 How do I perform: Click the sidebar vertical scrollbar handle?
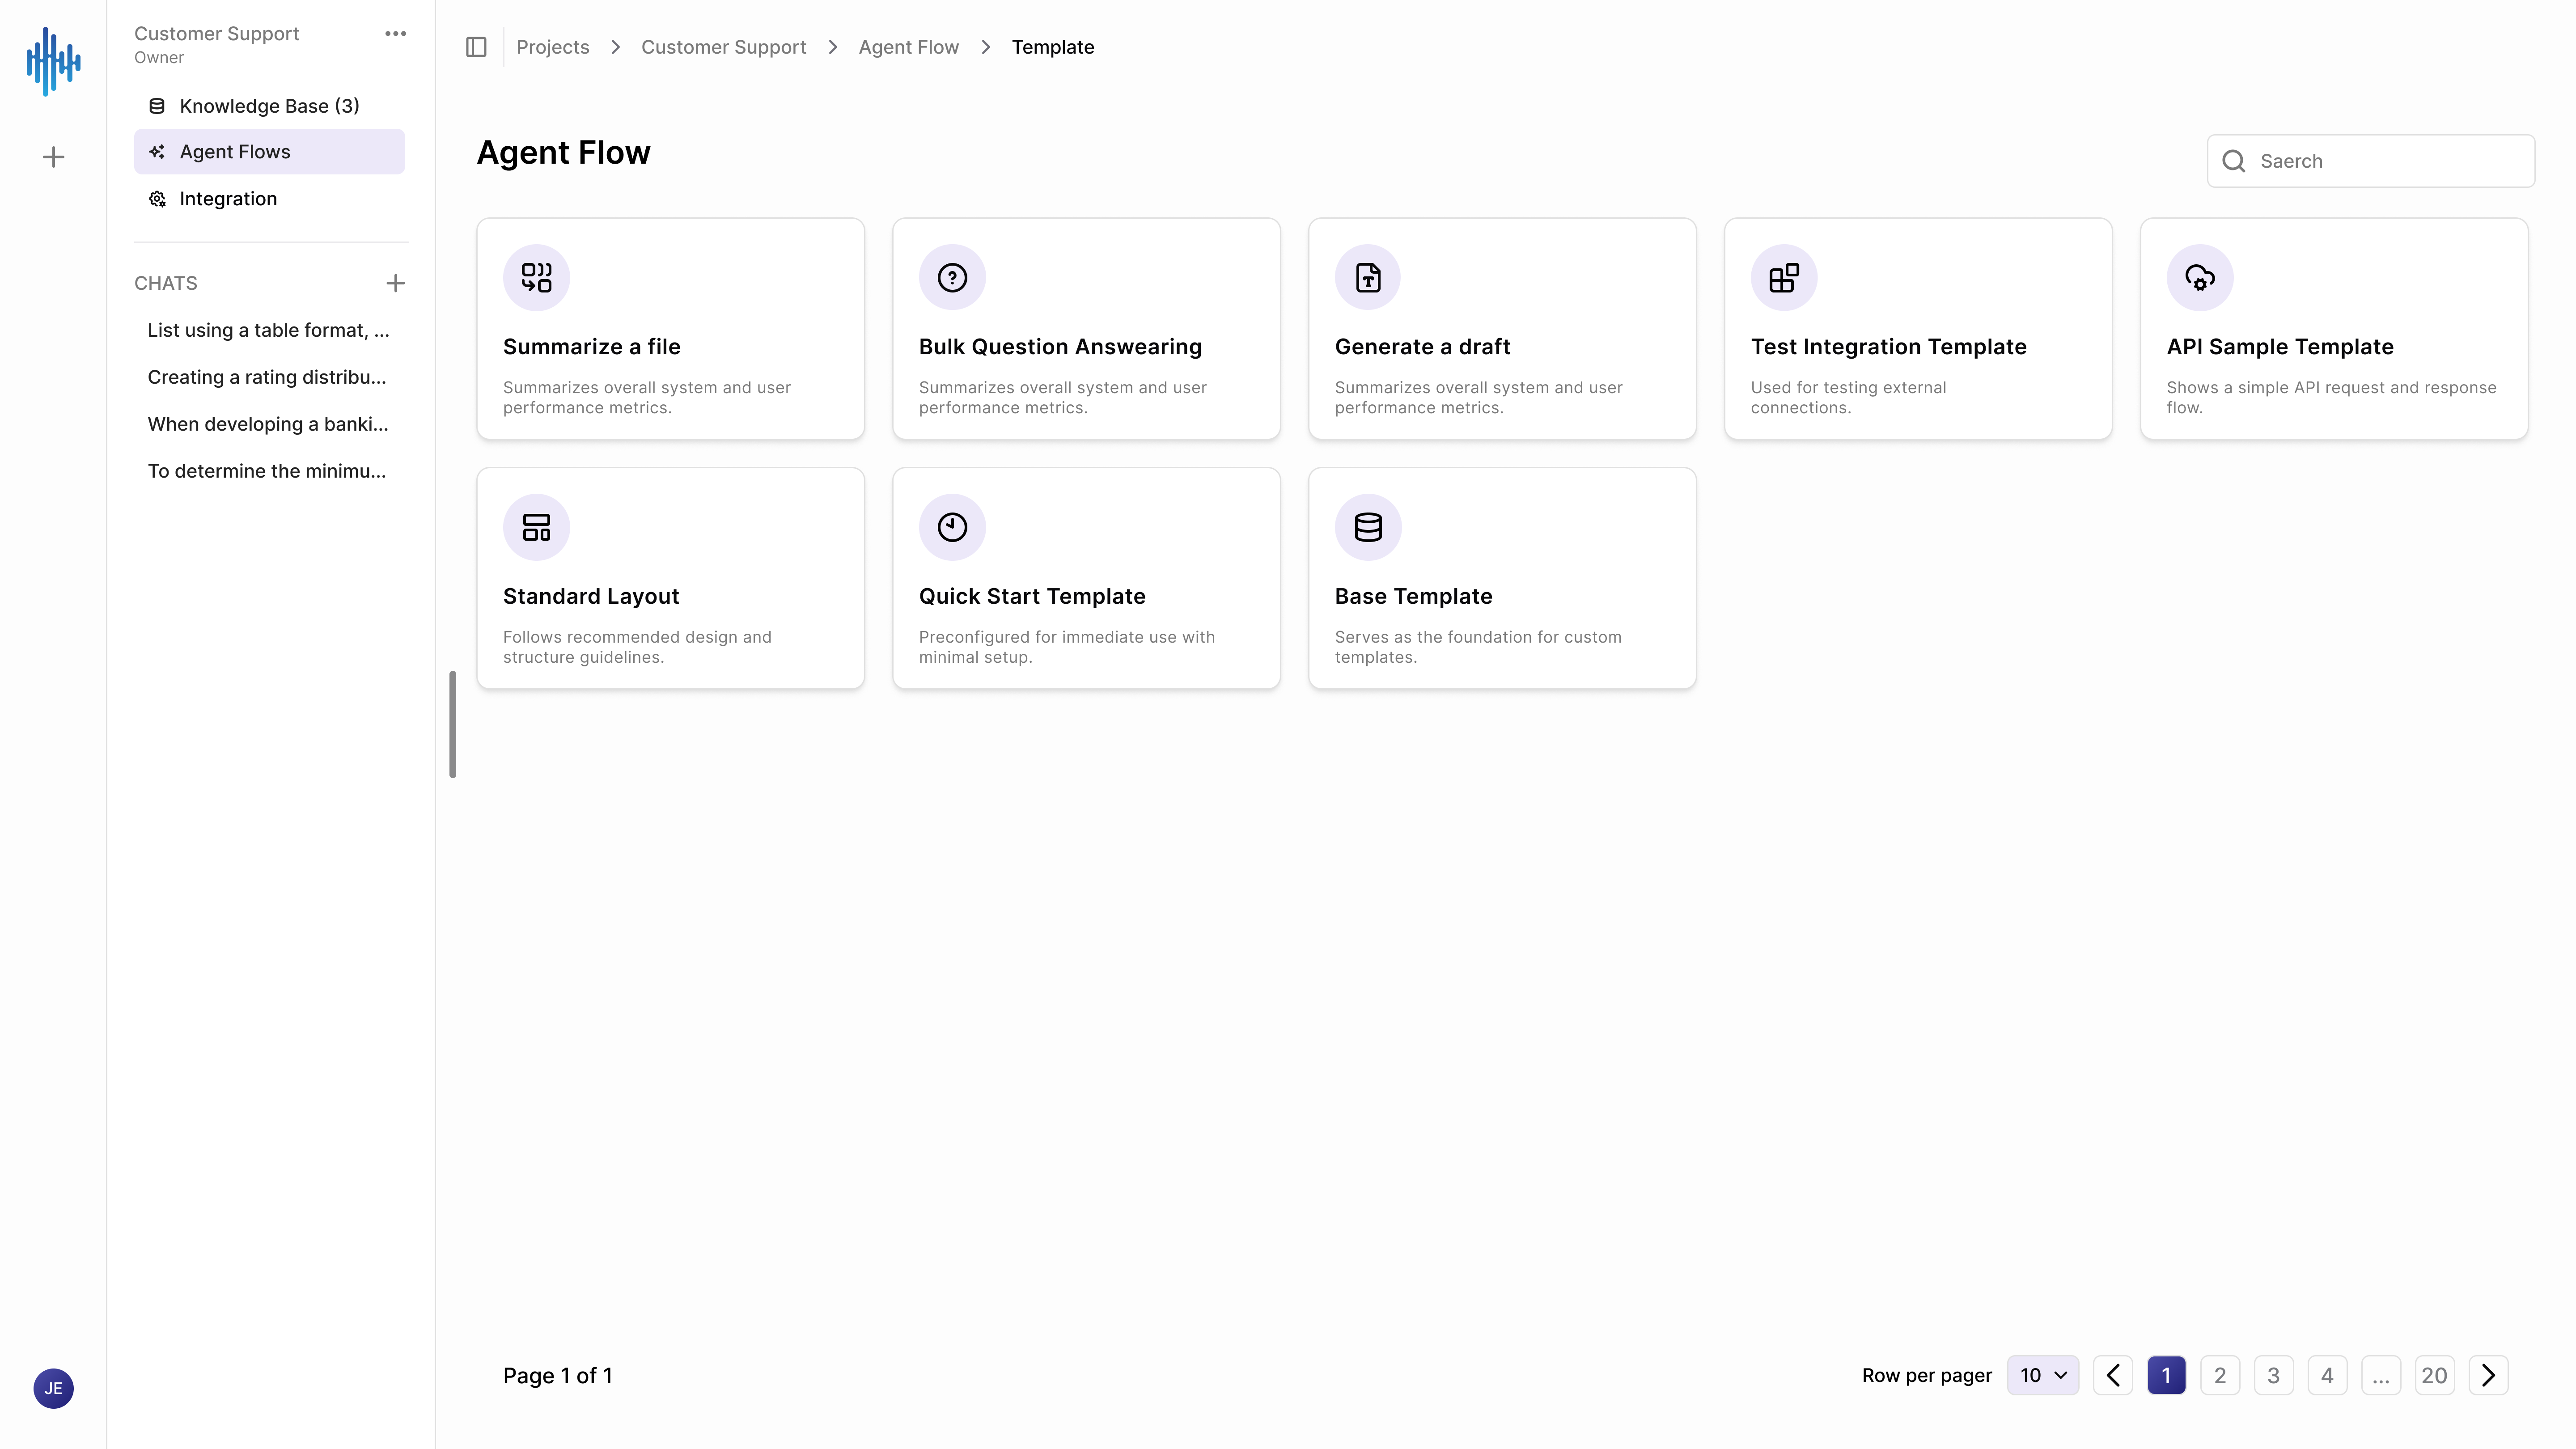453,724
